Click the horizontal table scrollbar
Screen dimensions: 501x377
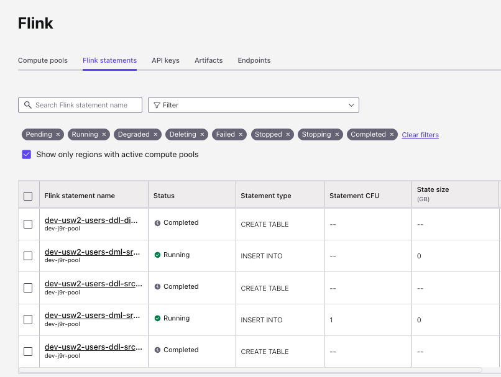250,370
